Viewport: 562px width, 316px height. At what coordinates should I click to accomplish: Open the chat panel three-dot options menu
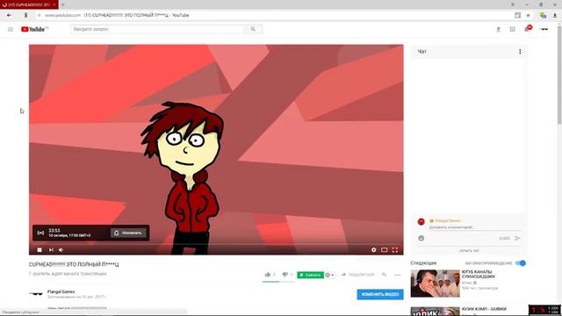pyautogui.click(x=520, y=52)
